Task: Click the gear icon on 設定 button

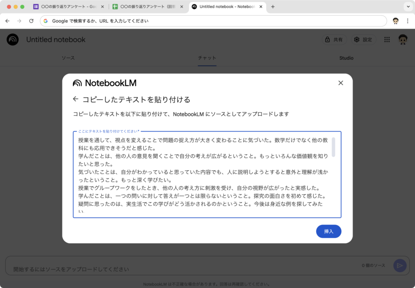Action: coord(357,40)
